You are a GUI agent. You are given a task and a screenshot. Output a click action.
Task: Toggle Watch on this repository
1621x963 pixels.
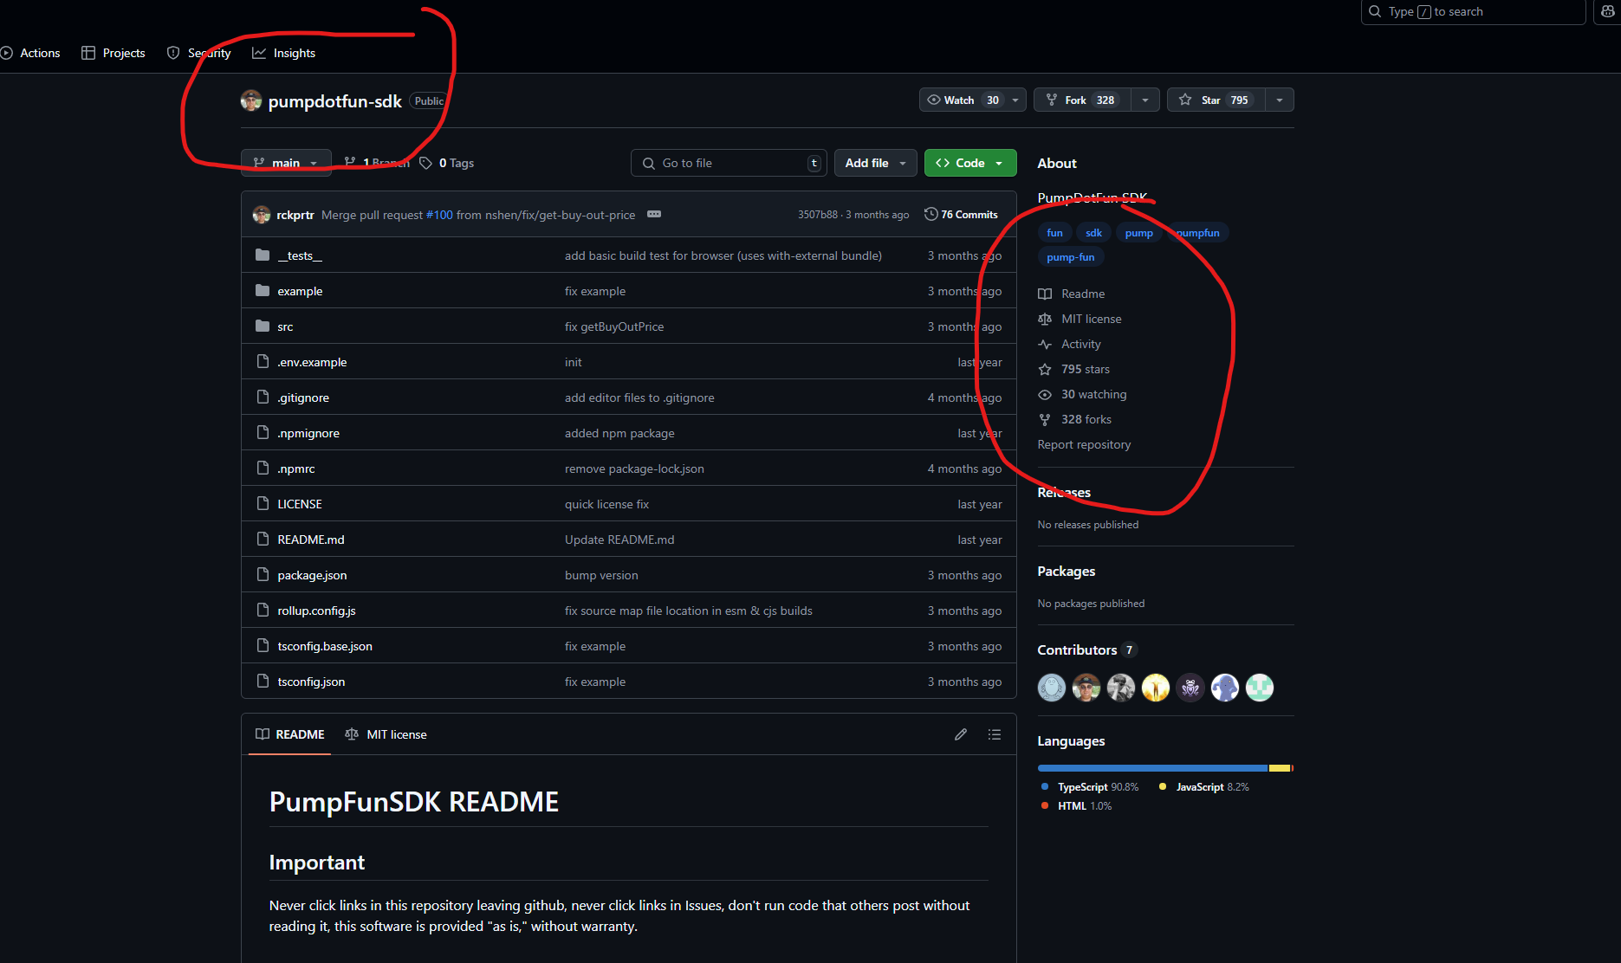point(962,100)
